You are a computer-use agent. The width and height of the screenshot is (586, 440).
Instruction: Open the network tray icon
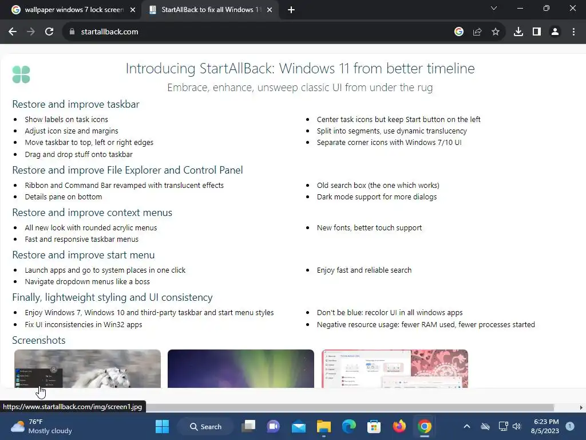point(503,426)
